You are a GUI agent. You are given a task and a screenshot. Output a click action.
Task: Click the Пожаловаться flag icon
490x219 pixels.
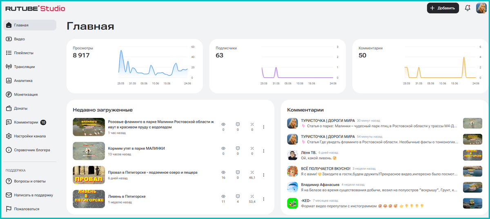tap(9, 209)
